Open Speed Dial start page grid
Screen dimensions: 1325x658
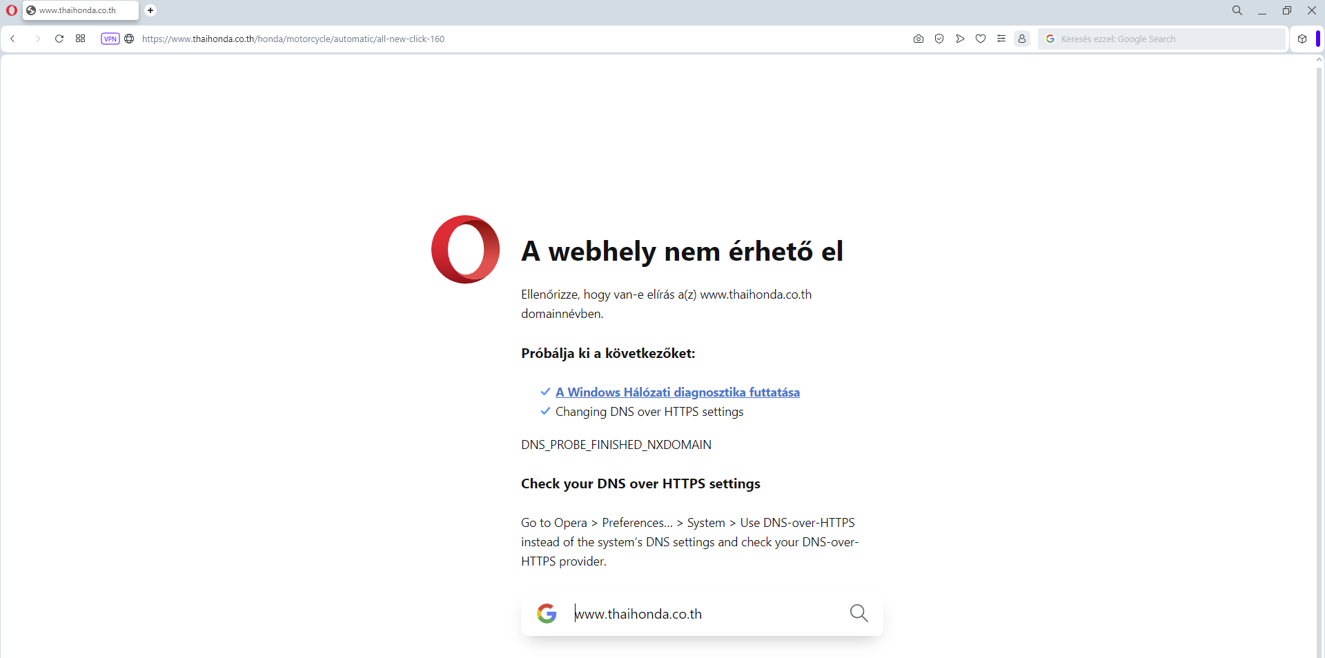pyautogui.click(x=81, y=39)
